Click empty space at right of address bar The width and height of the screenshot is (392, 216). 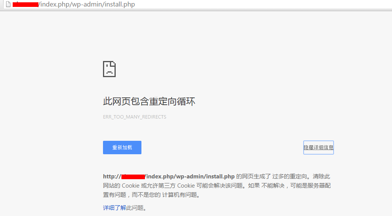269,5
